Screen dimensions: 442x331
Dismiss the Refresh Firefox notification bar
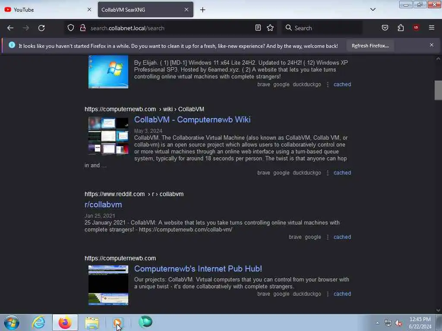click(432, 45)
